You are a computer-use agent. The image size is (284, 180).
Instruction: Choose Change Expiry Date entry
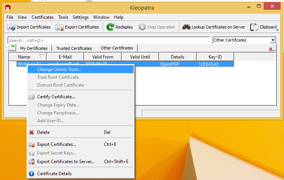(x=81, y=105)
